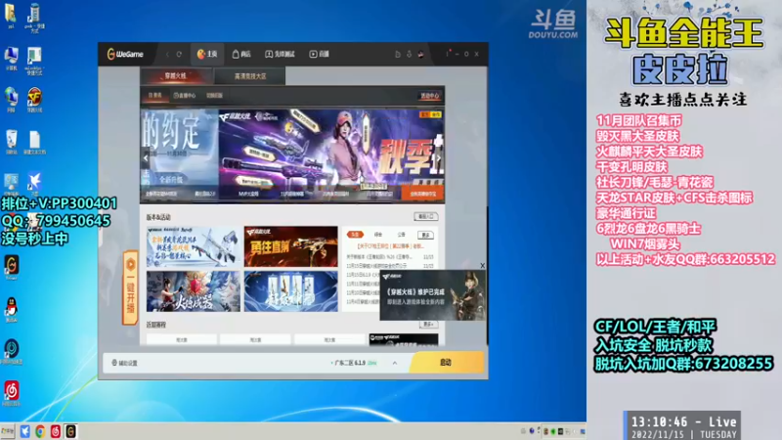
Task: Select the MVP大金殿 banner caption
Action: click(248, 194)
